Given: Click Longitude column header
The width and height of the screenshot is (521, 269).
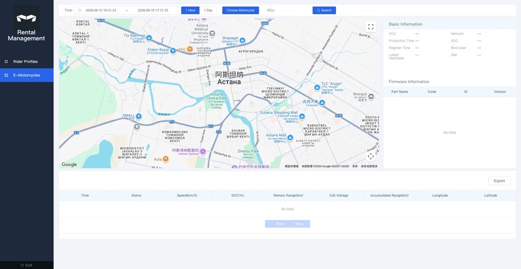Looking at the screenshot, I should click(440, 195).
